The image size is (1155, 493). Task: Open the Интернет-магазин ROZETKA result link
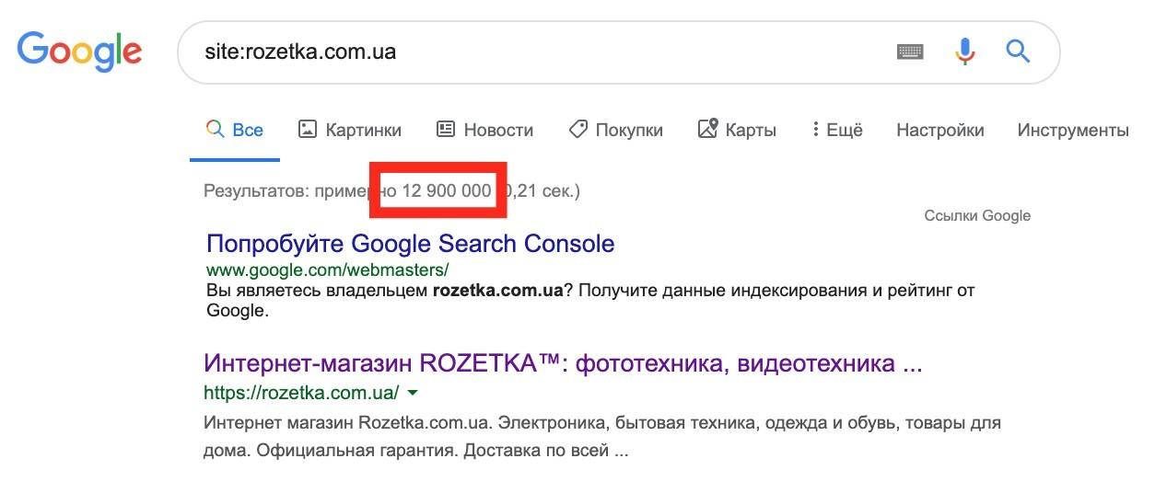click(x=563, y=363)
